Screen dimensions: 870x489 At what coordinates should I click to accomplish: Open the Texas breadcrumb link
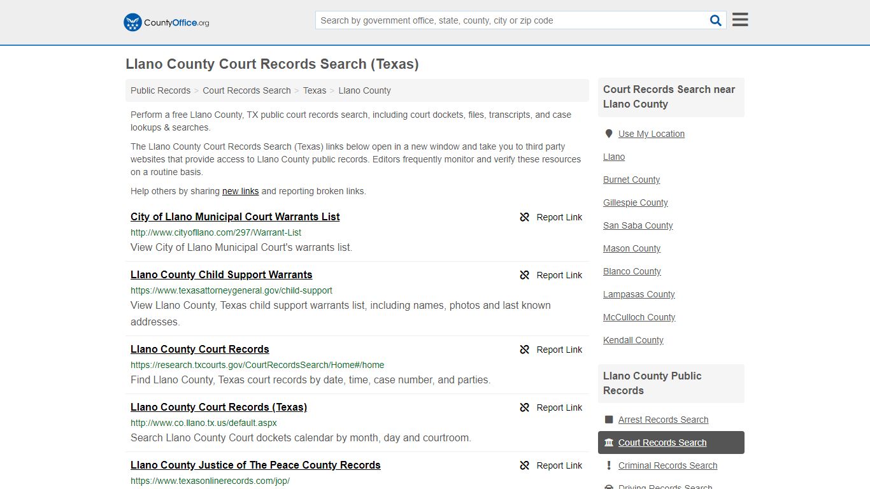315,90
